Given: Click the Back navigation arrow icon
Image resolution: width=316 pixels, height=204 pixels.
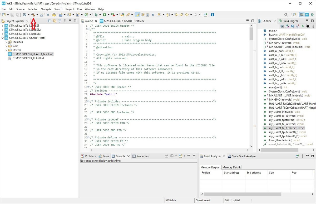Looking at the screenshot, I should 187,14.
